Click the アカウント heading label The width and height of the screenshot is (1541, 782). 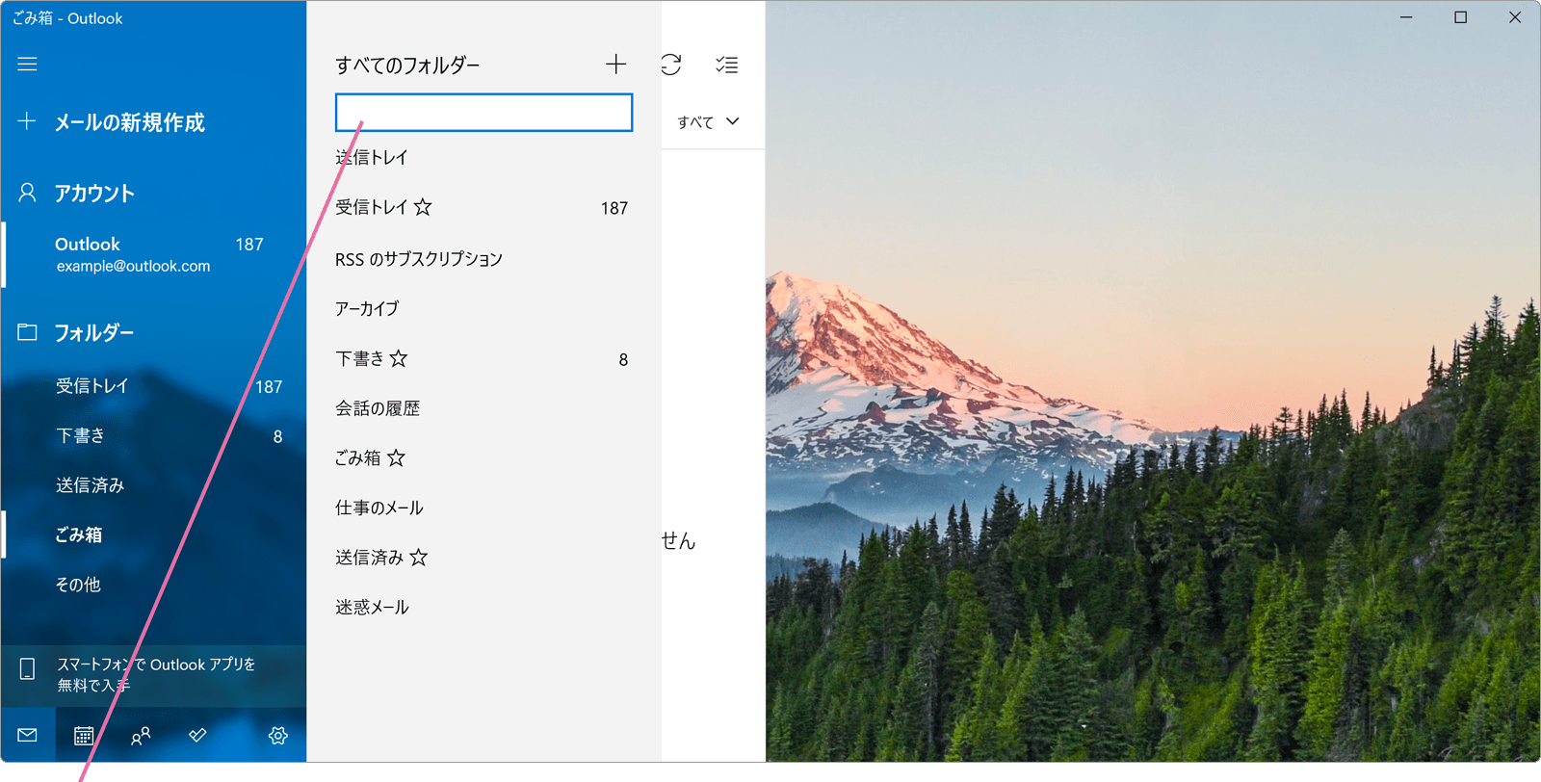pos(94,194)
